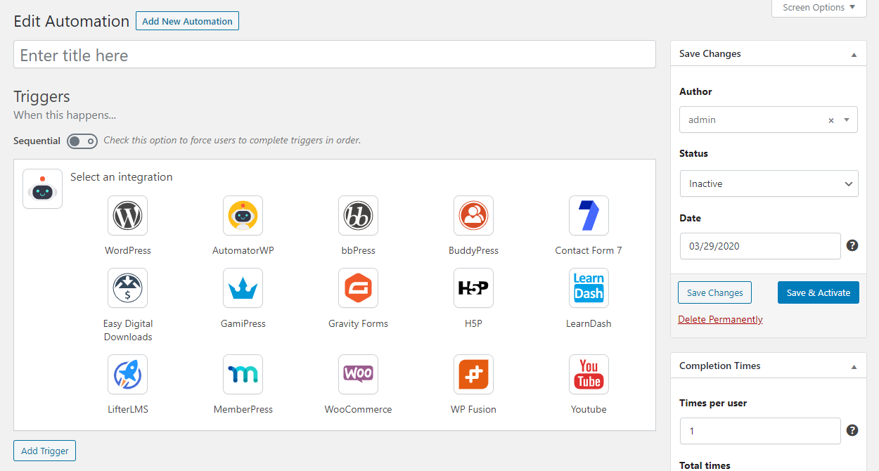The image size is (879, 471).
Task: Click the Select an integration heading
Action: 122,177
